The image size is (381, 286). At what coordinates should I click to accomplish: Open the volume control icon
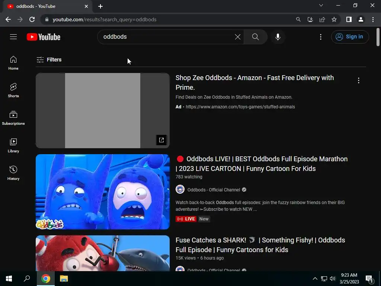(333, 279)
